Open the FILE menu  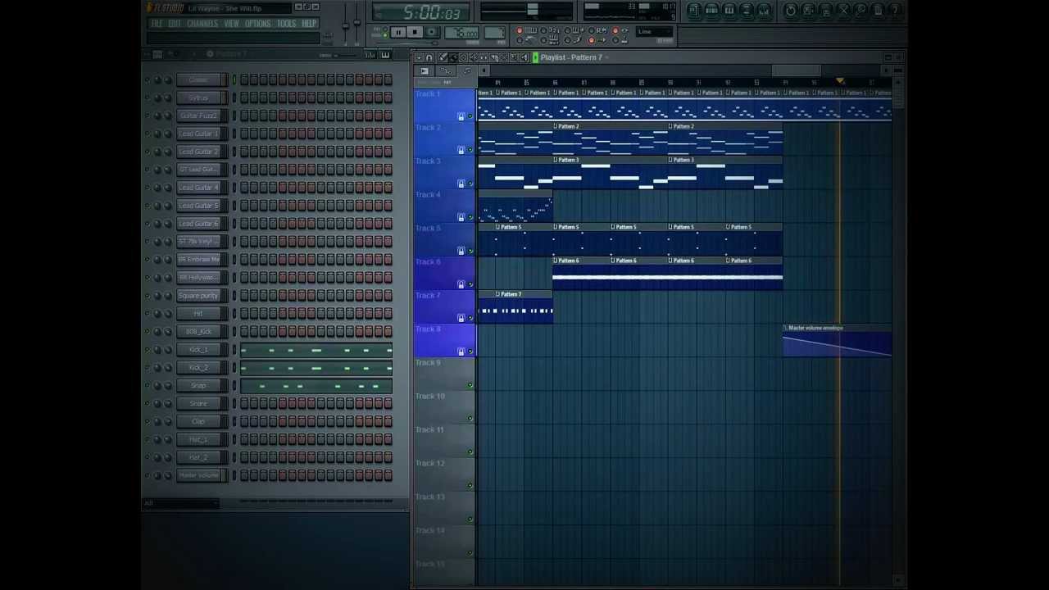pyautogui.click(x=157, y=24)
